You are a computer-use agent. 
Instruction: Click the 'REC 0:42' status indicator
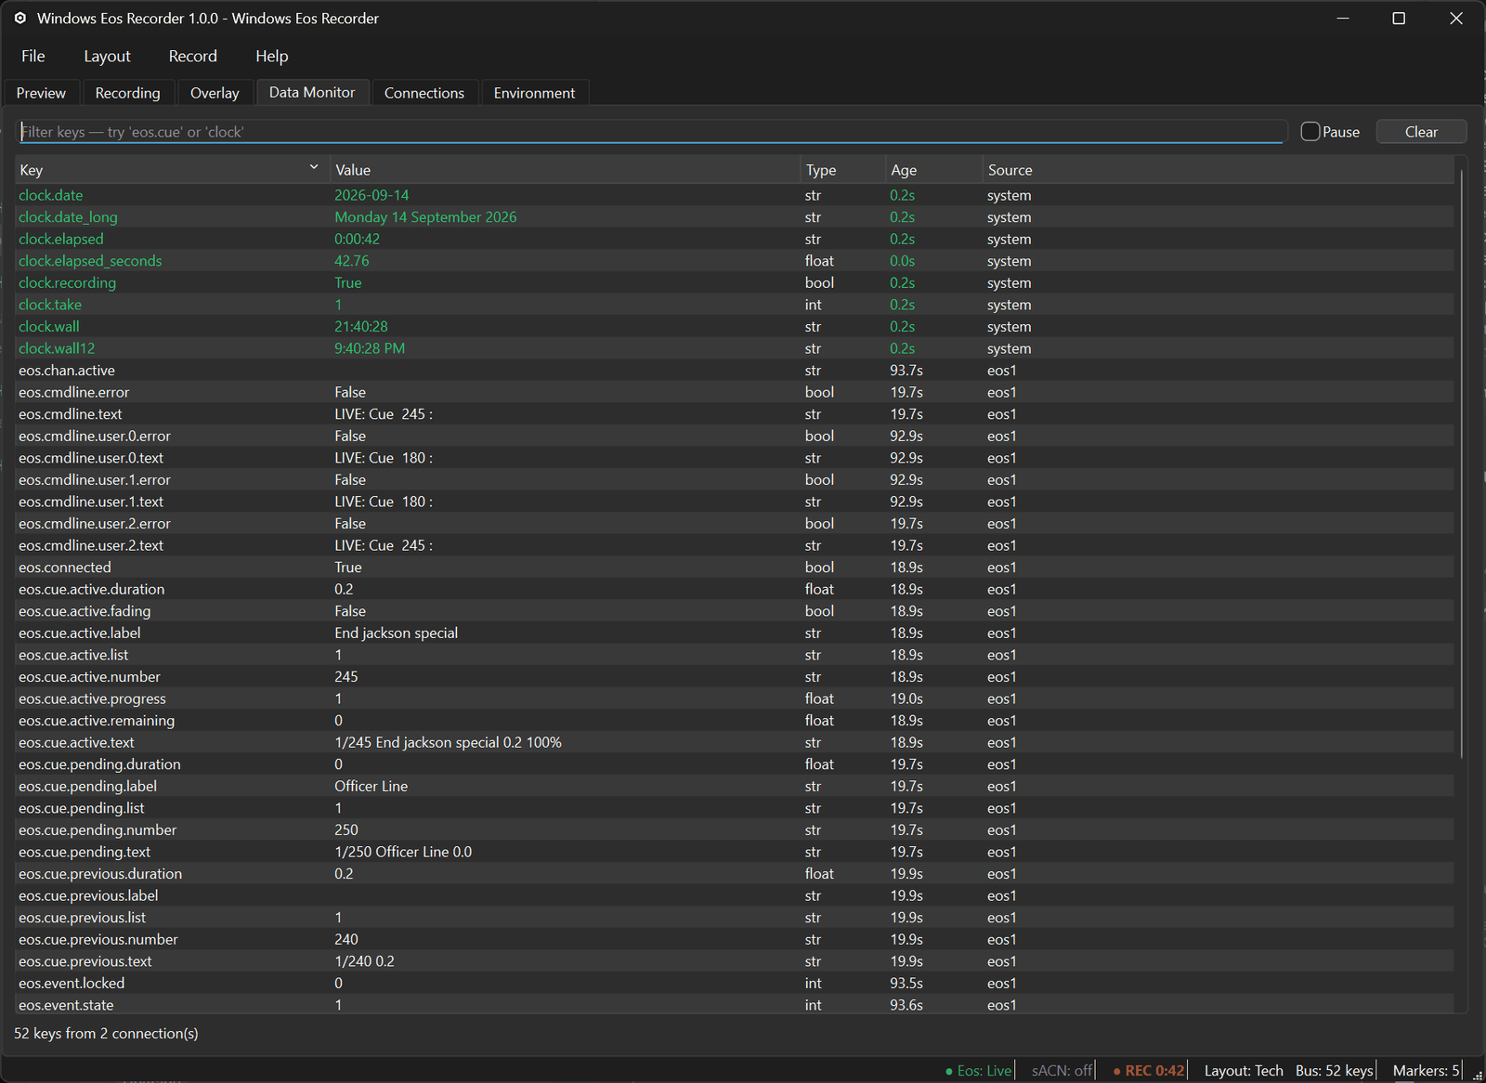(x=1149, y=1071)
